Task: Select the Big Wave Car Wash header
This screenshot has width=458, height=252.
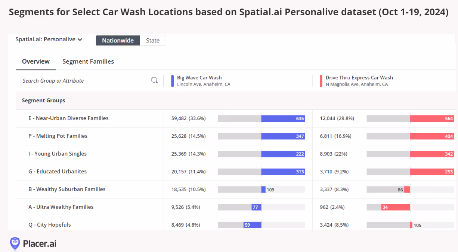Action: point(199,78)
